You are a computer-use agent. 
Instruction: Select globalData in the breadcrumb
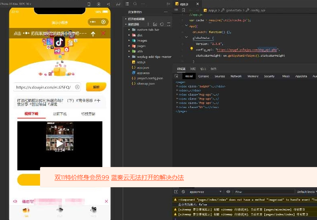pos(234,11)
